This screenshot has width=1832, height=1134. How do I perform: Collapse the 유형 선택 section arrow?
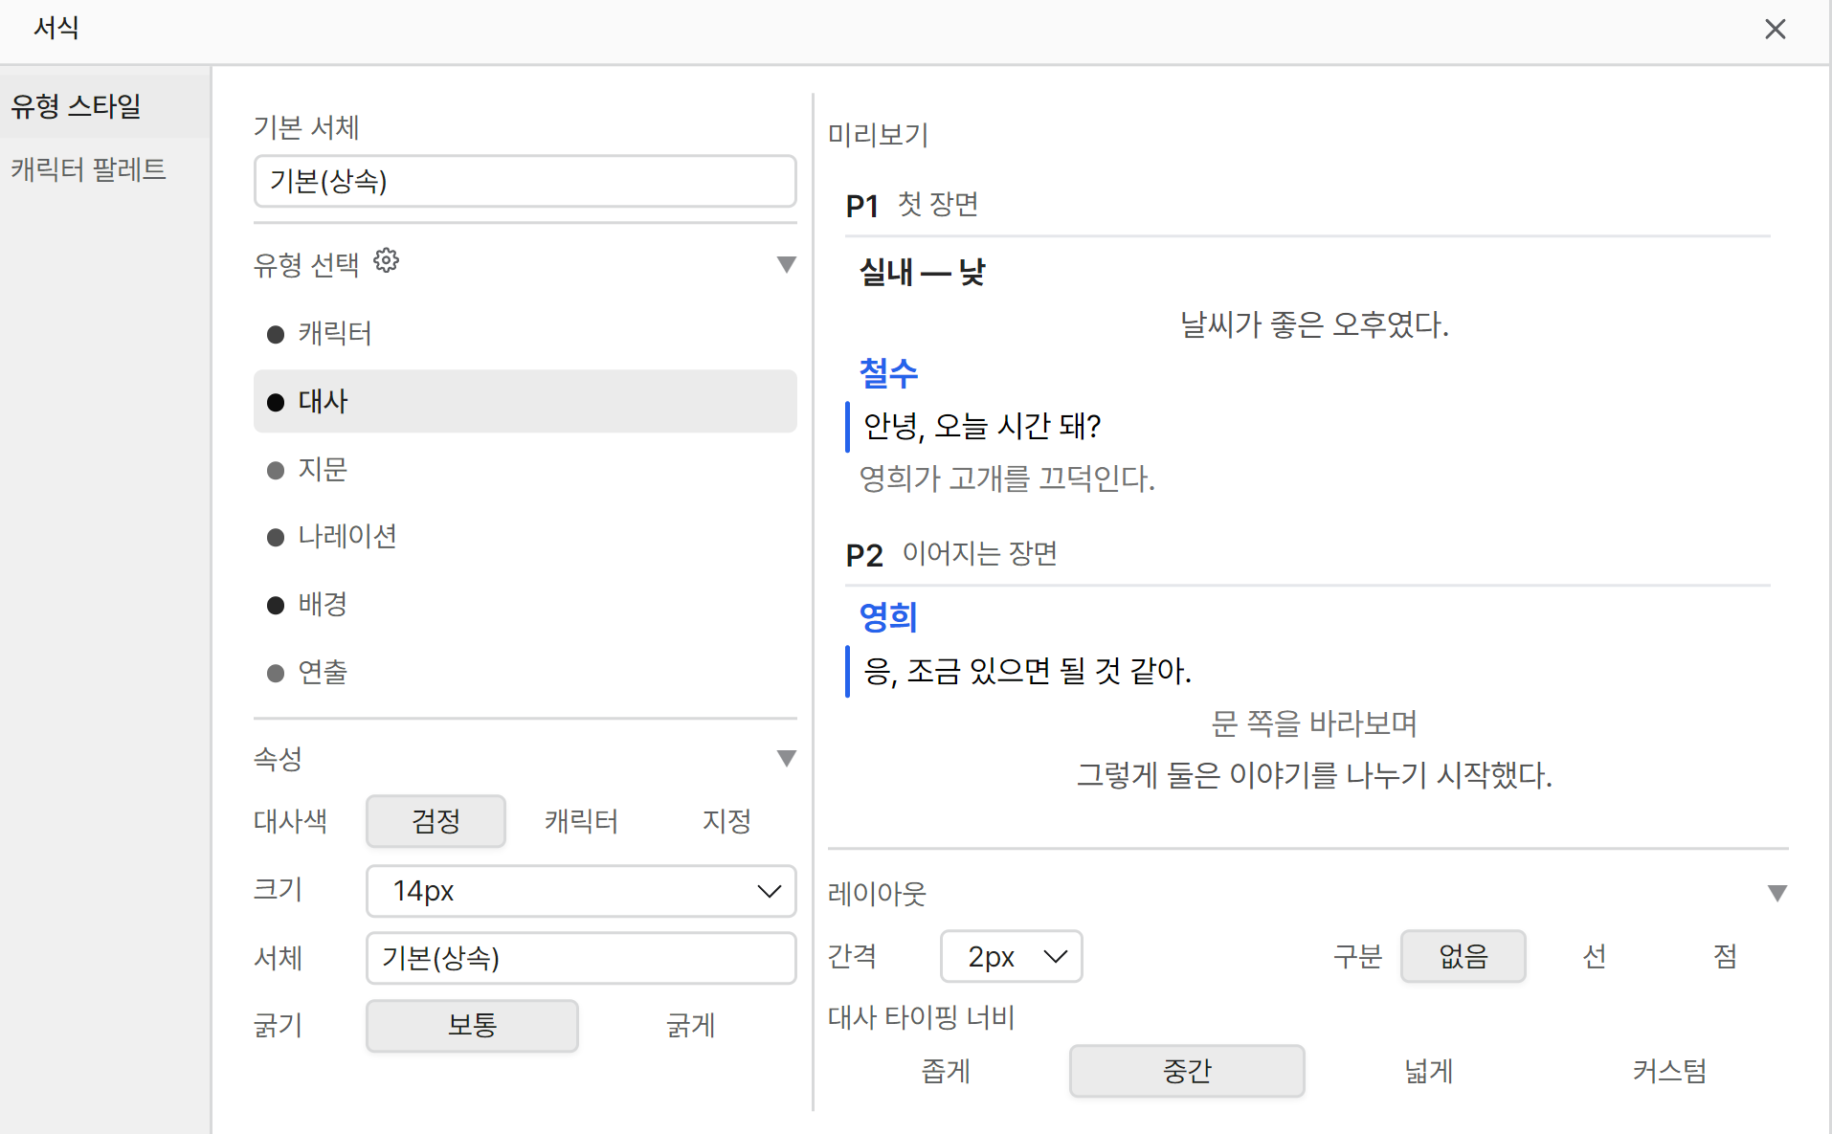point(786,264)
